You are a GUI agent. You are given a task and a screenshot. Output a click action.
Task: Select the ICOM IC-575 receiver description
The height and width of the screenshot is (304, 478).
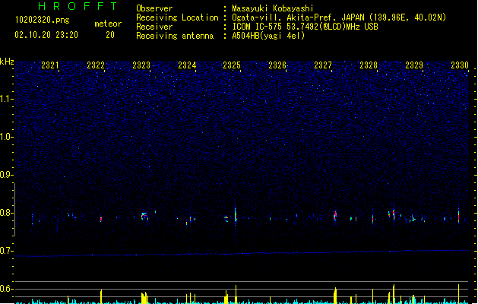305,27
